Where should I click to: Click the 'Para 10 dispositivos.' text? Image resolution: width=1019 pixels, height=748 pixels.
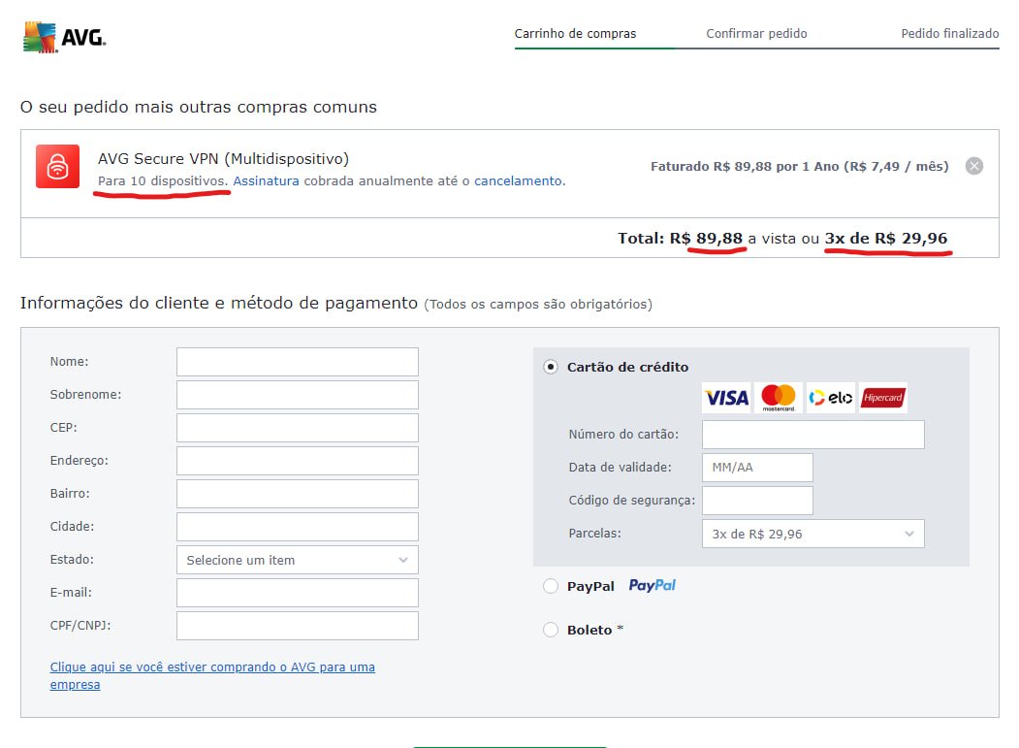pyautogui.click(x=163, y=180)
